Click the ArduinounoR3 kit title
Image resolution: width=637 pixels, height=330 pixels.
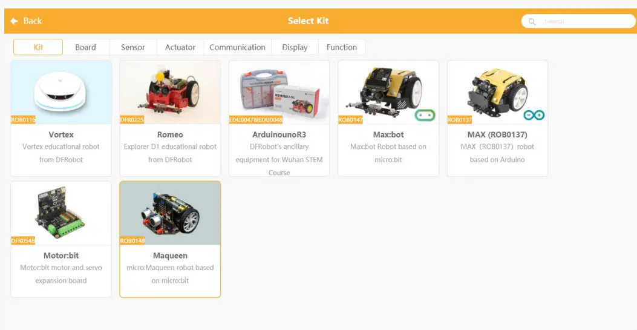(x=279, y=134)
